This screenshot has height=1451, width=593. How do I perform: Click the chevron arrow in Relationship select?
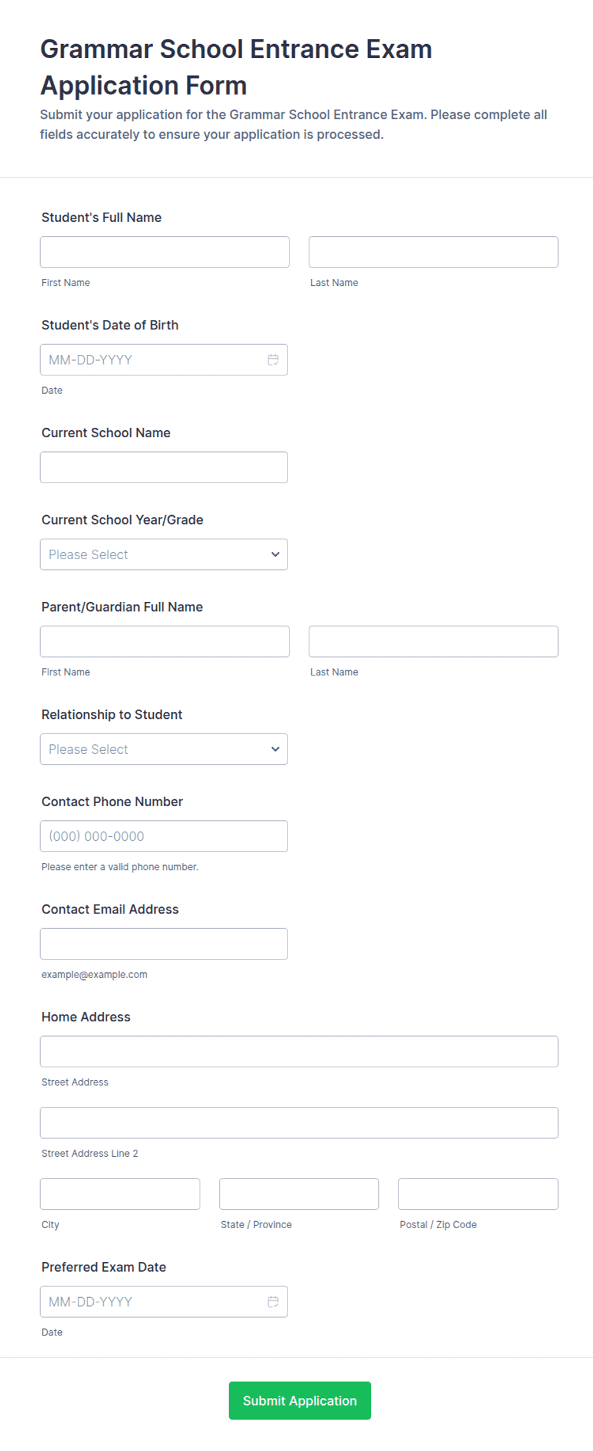tap(275, 749)
